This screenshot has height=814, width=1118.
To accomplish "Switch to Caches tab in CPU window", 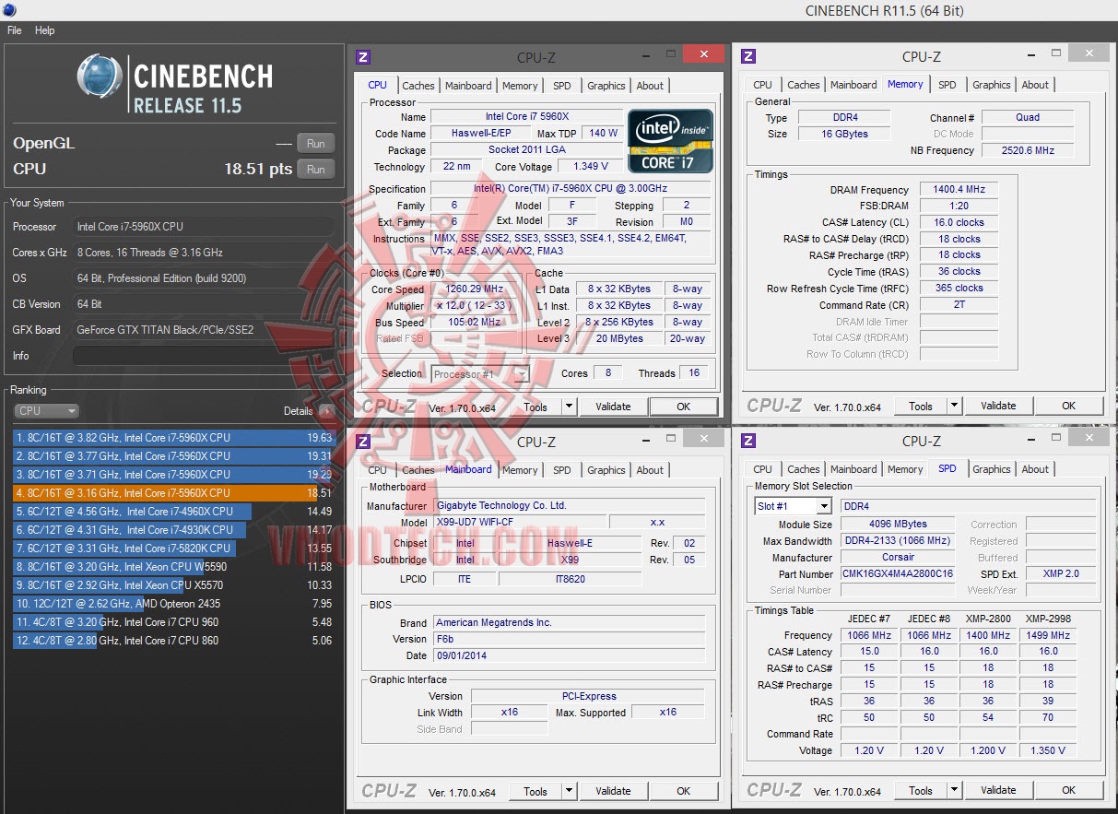I will (418, 86).
